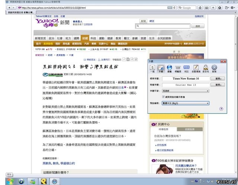Open the Tabs preferences icon in dialog

pos(178,69)
